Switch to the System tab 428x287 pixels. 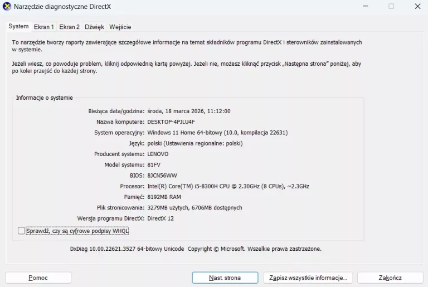[x=18, y=26]
